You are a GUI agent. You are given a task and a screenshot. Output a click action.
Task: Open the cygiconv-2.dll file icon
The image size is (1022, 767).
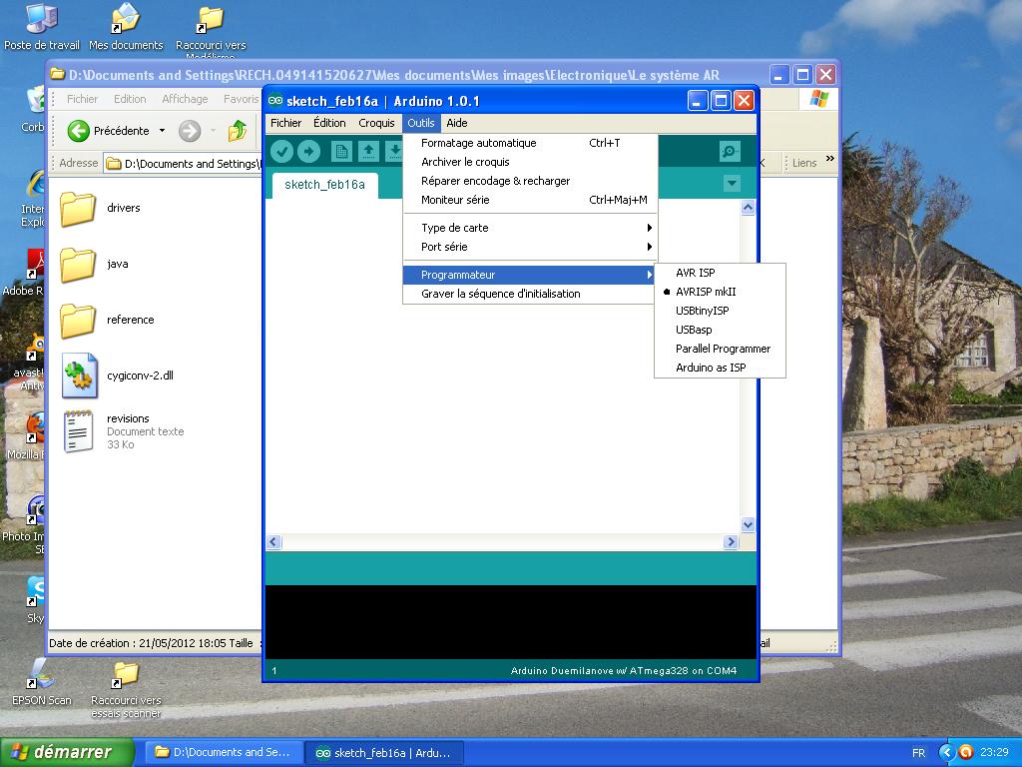[79, 376]
